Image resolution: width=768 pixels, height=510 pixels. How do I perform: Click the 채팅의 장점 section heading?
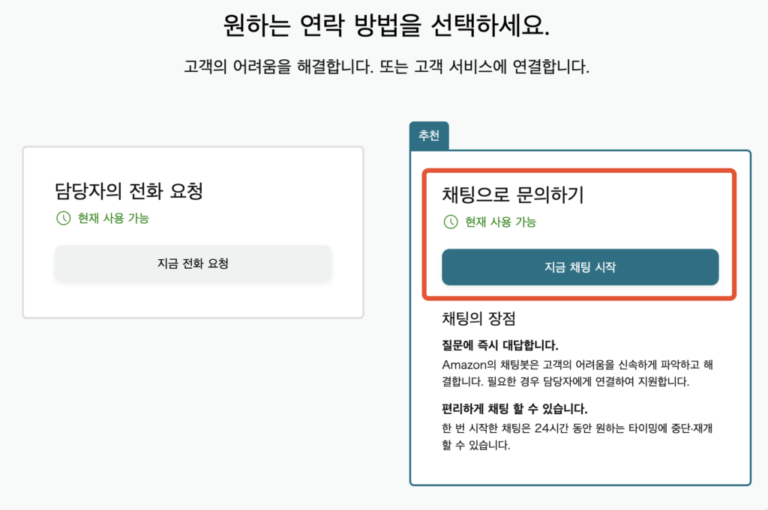pyautogui.click(x=479, y=318)
